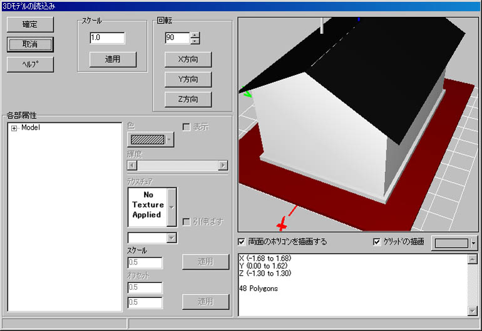Toggle 両面のポリゴンを描画する checkbox
This screenshot has height=331, width=482.
coord(242,242)
